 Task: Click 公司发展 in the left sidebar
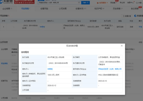[x=4, y=98]
